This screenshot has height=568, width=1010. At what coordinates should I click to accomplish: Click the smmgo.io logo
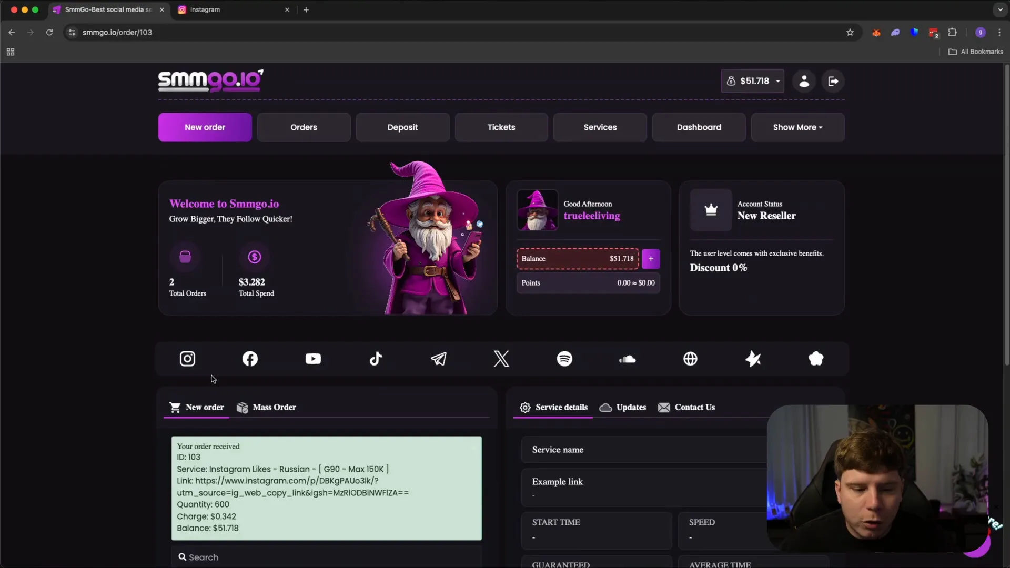(210, 80)
